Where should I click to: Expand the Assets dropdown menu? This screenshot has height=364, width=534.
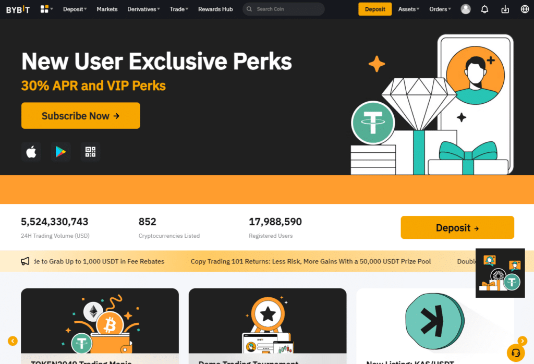point(408,9)
